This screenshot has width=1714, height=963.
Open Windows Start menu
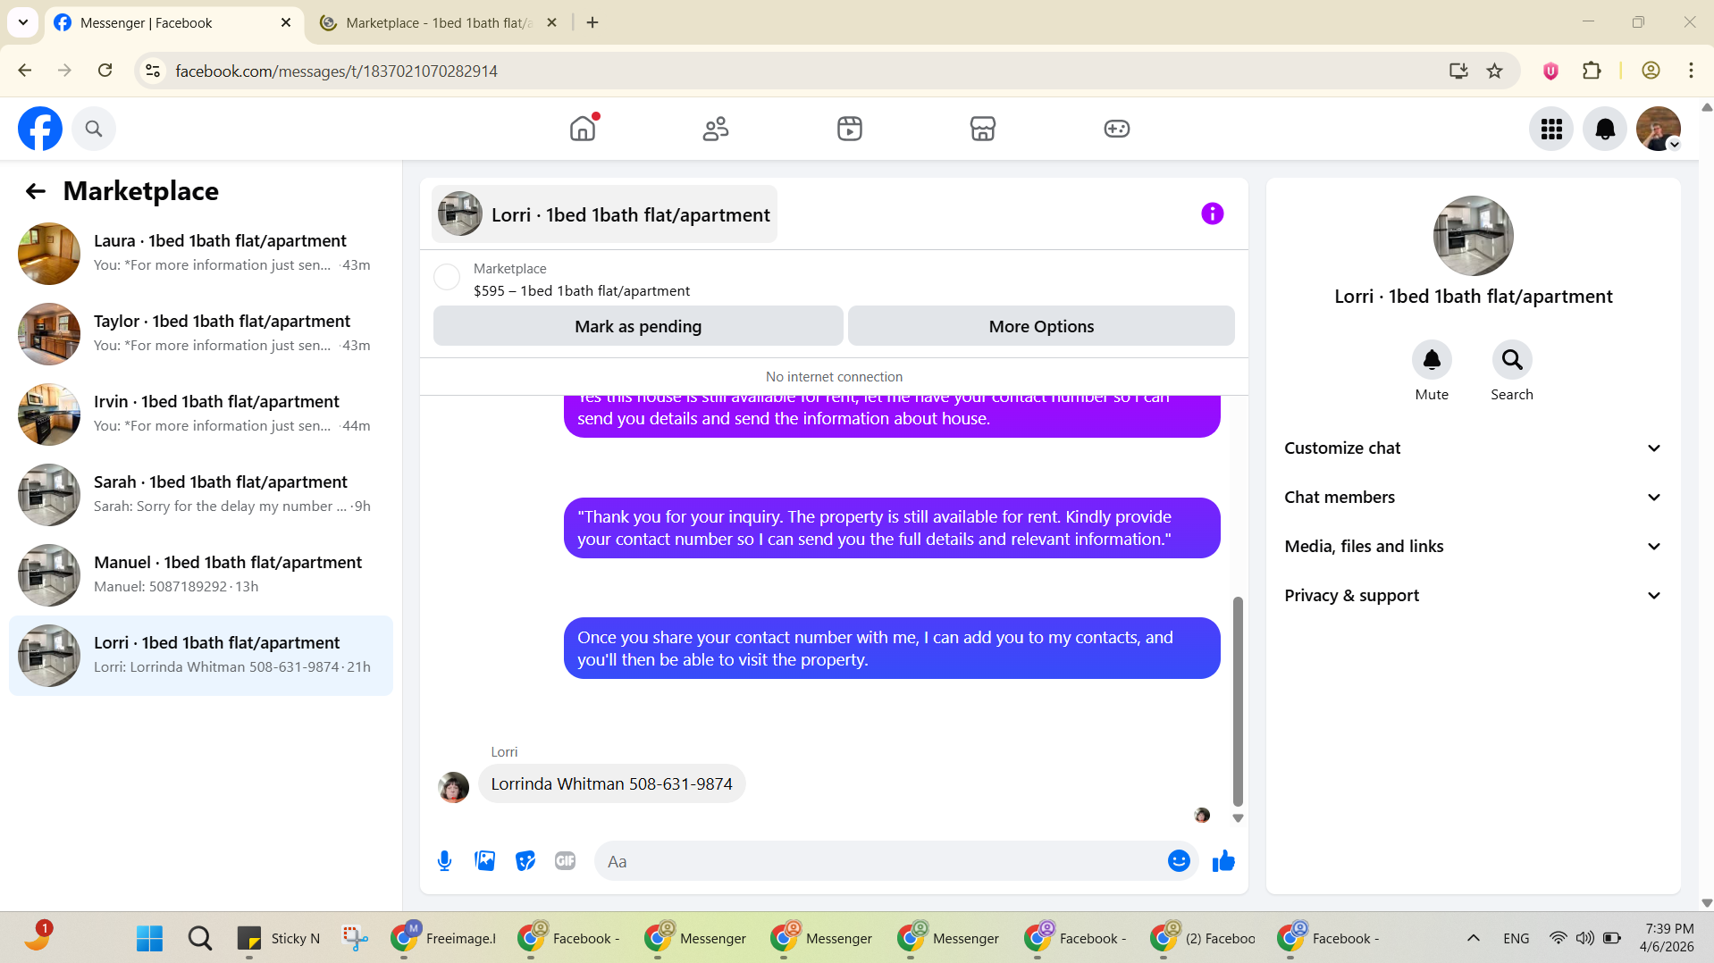[x=149, y=938]
